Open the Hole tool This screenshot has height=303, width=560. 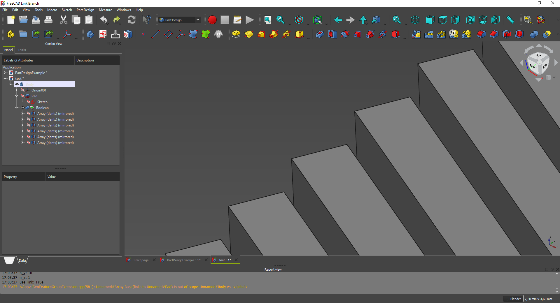pos(332,34)
